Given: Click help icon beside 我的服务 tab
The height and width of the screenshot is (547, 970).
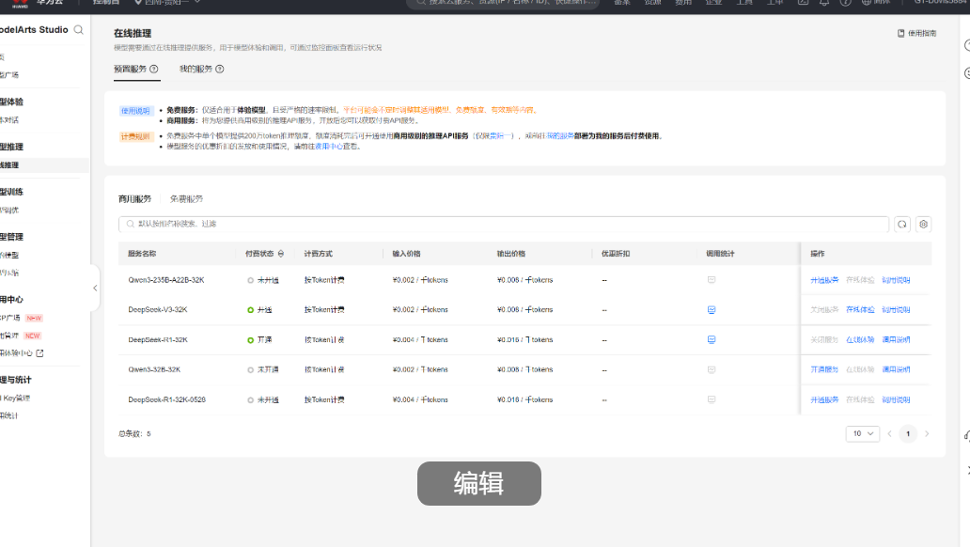Looking at the screenshot, I should tap(220, 69).
